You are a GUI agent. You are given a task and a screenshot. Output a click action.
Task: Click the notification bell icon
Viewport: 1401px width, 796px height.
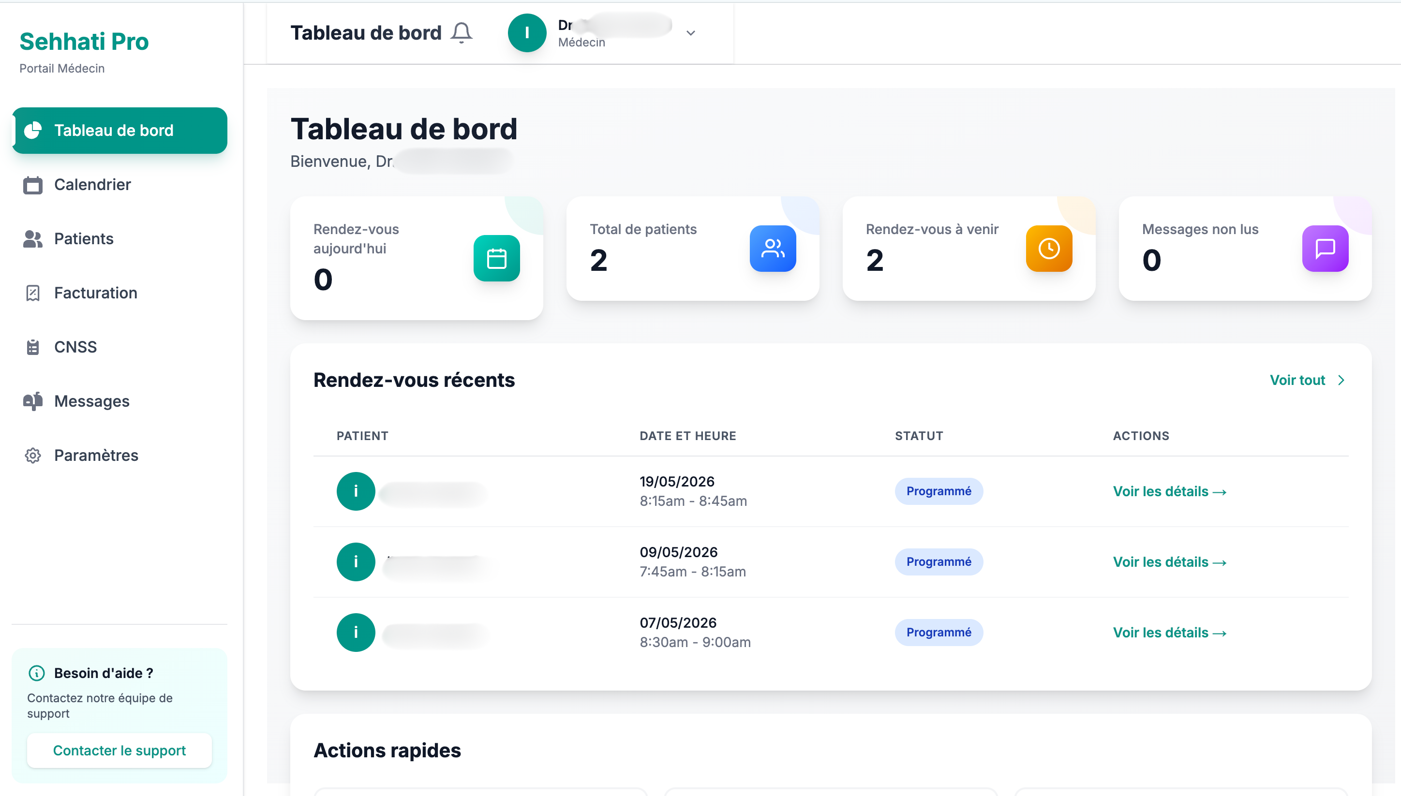(x=461, y=33)
